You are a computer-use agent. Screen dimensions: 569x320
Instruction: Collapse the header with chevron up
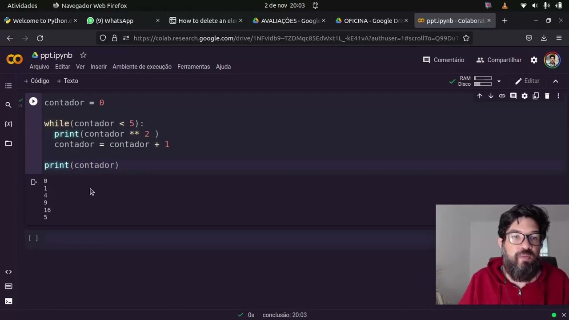click(x=556, y=81)
